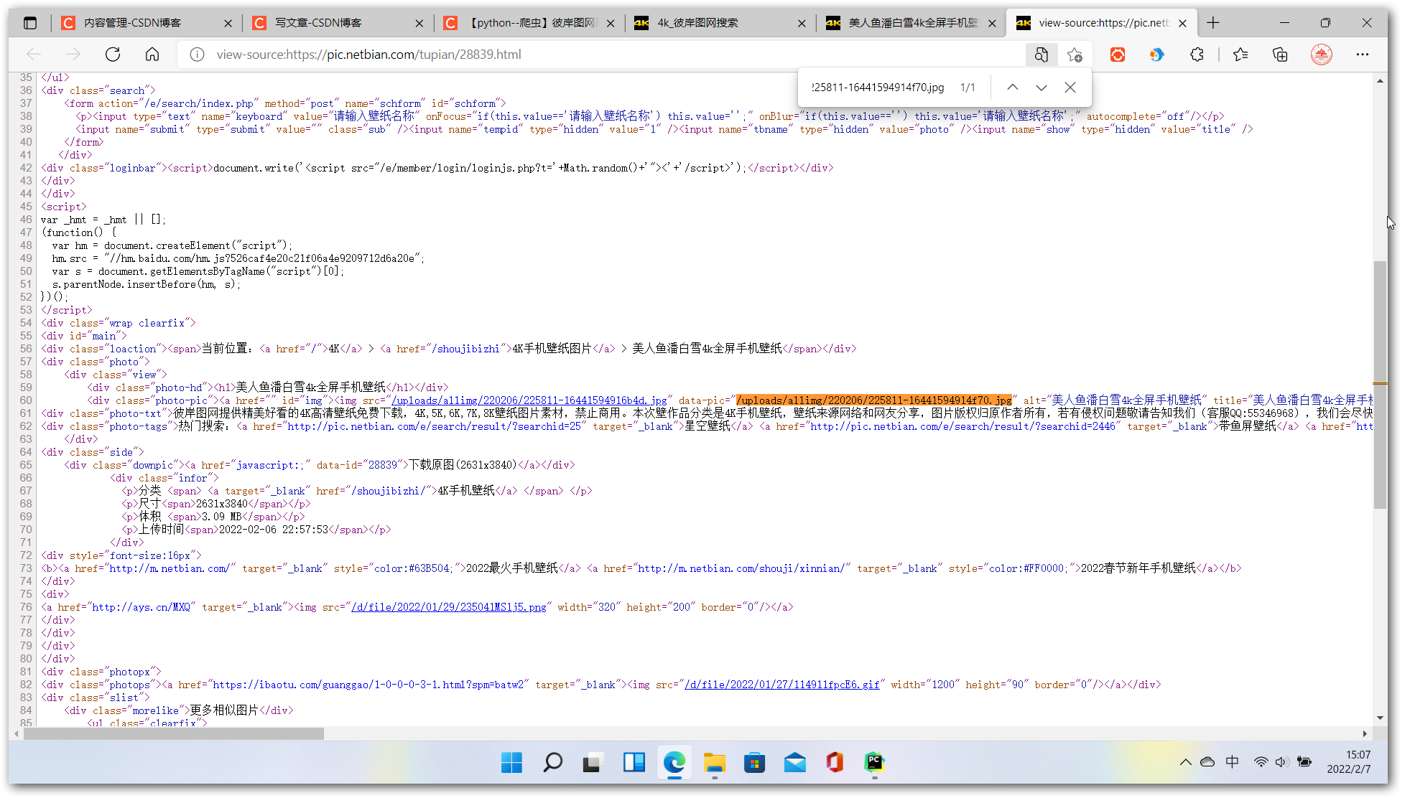1410x798 pixels.
Task: Open the clock showing 15:07 2022/2/7
Action: [1349, 762]
